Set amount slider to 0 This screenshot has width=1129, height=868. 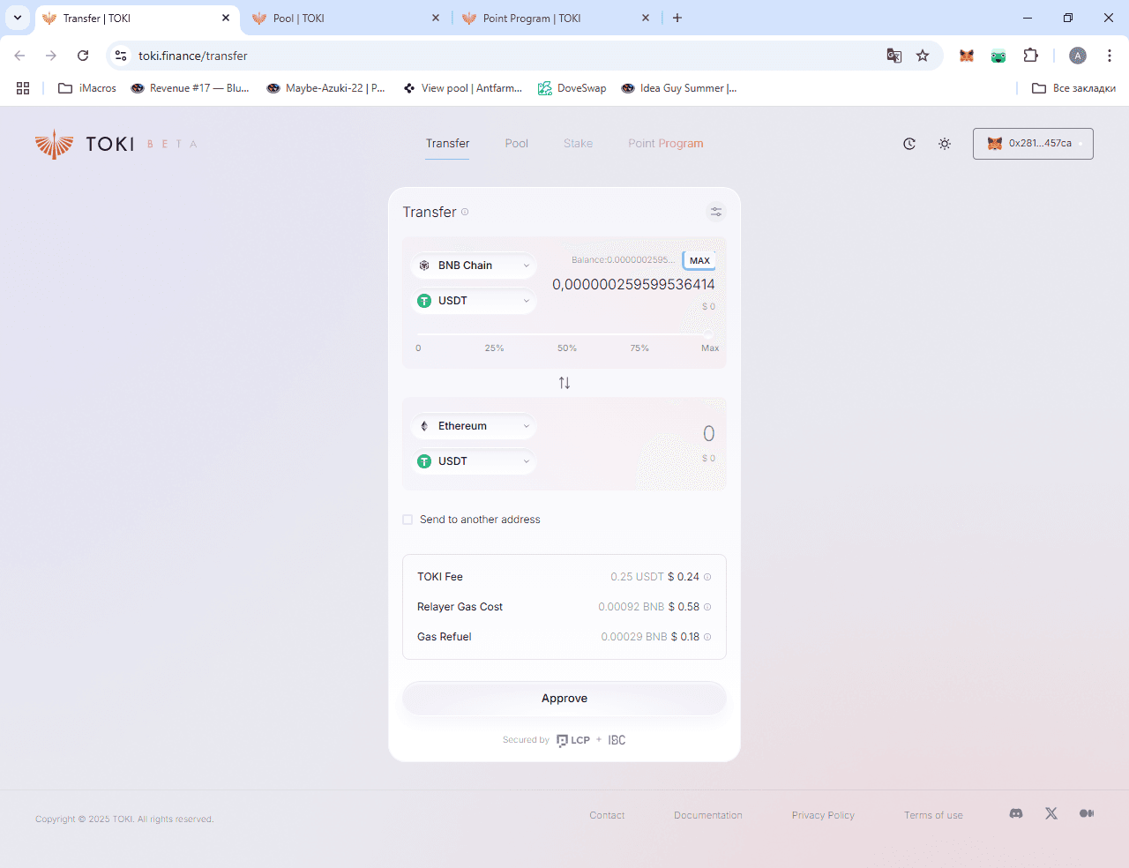[418, 348]
